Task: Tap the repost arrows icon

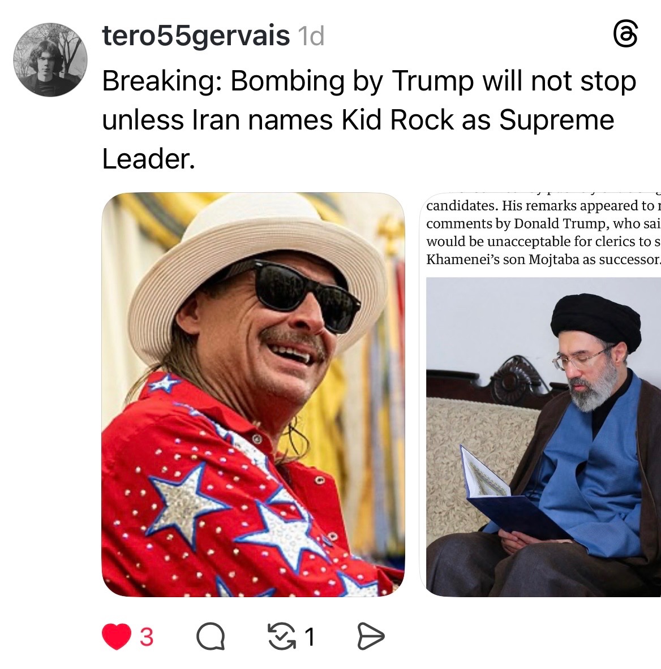Action: (281, 637)
